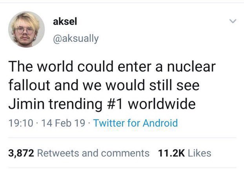The image size is (244, 171).
Task: Click the word "trending" in the tweet
Action: tap(74, 105)
